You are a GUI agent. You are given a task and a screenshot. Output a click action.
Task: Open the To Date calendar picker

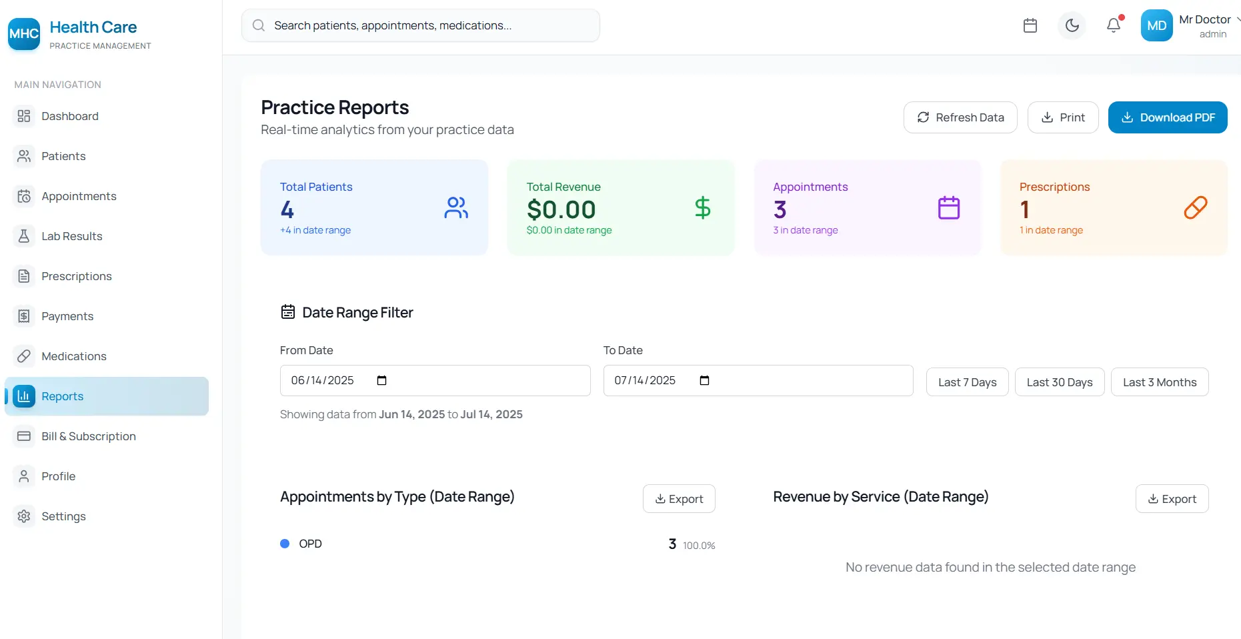click(705, 380)
